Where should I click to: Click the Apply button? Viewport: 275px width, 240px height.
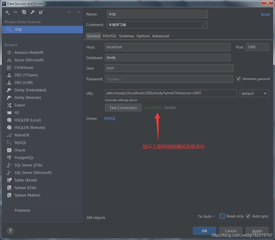pyautogui.click(x=257, y=231)
